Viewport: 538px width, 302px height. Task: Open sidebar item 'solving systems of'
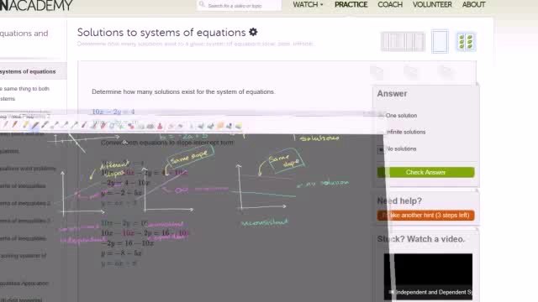[23, 255]
